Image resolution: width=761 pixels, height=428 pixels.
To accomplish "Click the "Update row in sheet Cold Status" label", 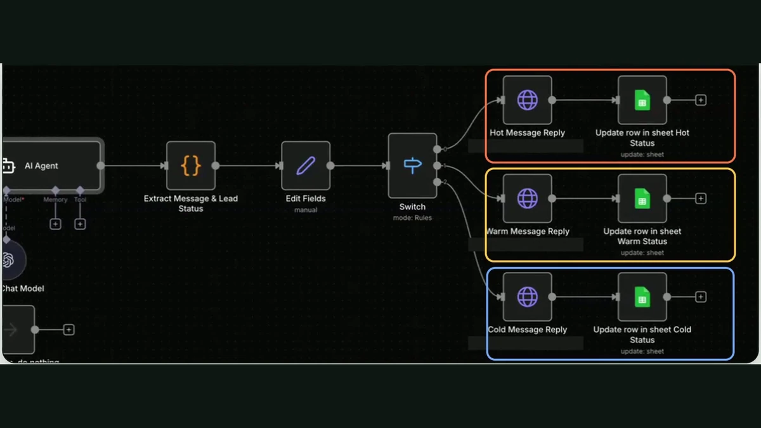I will pyautogui.click(x=642, y=335).
